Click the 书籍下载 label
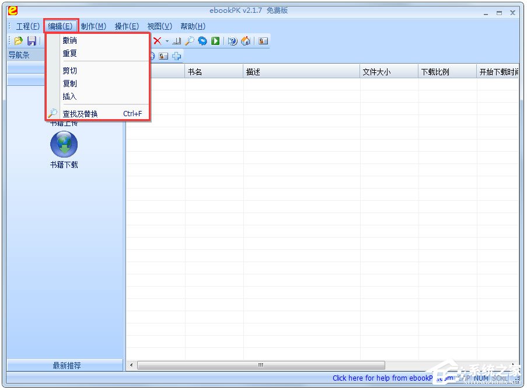The image size is (527, 390). click(x=64, y=165)
